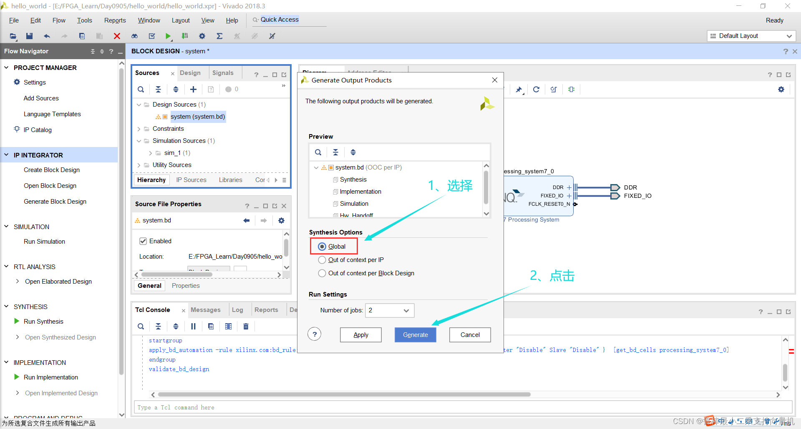The image size is (801, 429).
Task: Open the File menu
Action: coord(14,20)
